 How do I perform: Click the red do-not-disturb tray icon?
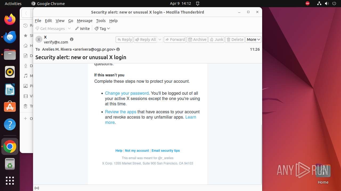tap(308, 3)
